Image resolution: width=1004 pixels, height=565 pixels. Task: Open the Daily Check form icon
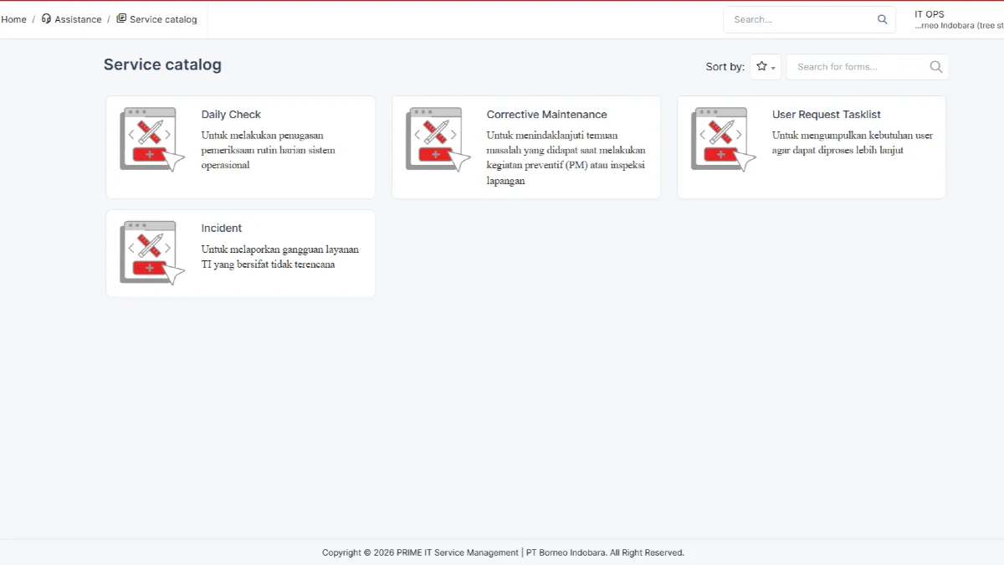152,140
